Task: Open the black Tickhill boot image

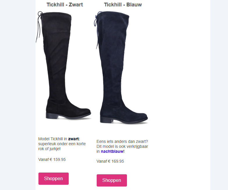Action: (63, 65)
